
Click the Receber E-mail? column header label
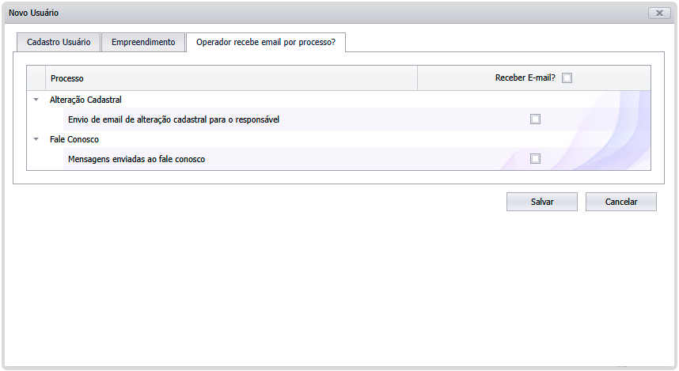coord(525,78)
